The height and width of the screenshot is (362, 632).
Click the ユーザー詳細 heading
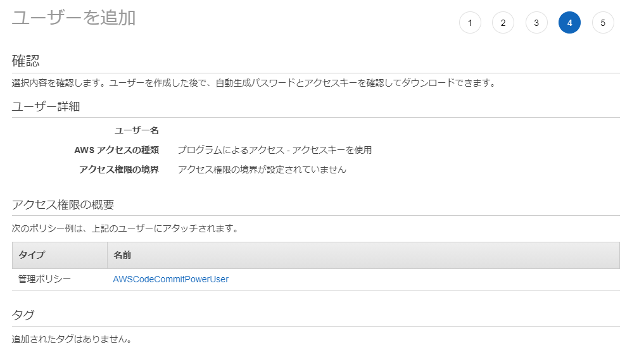46,107
